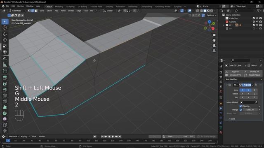Image resolution: width=264 pixels, height=148 pixels.
Task: Select the Scale tool
Action: (x=5, y=46)
